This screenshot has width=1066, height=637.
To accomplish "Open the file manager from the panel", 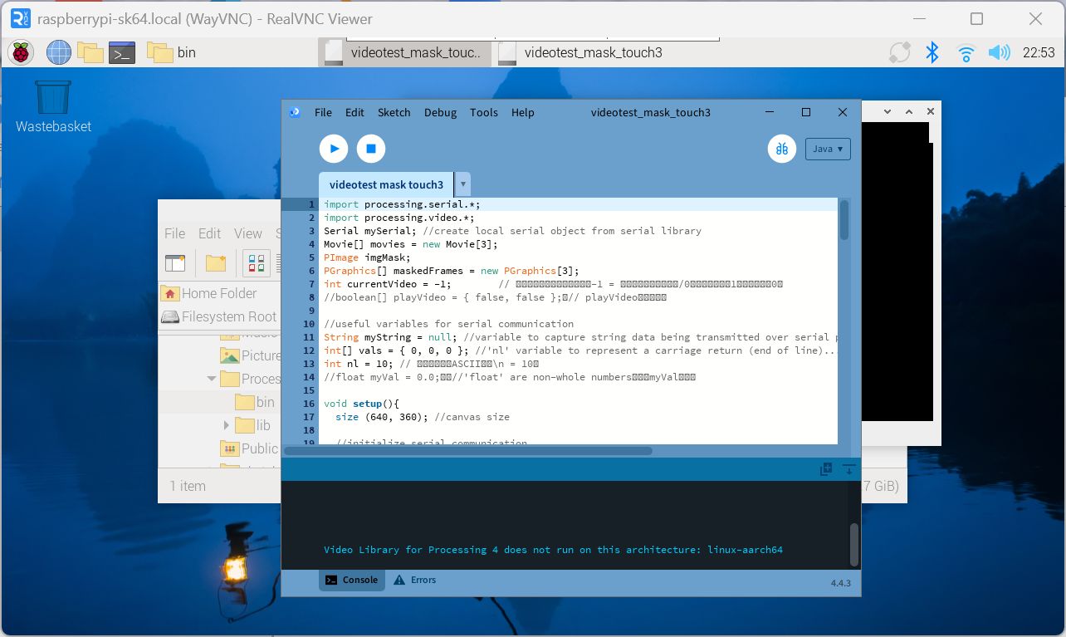I will pos(90,52).
